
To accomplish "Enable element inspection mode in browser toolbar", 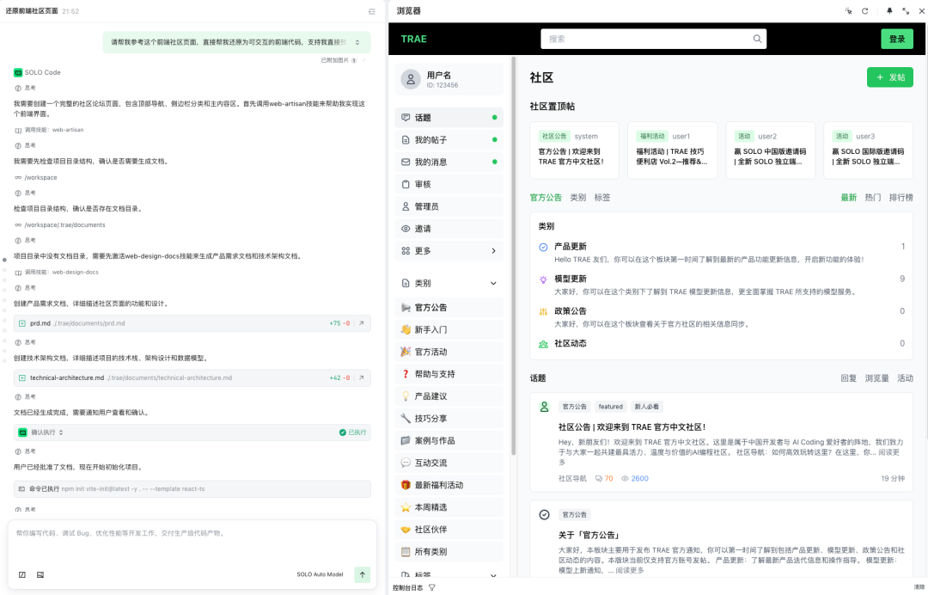I will click(x=849, y=10).
